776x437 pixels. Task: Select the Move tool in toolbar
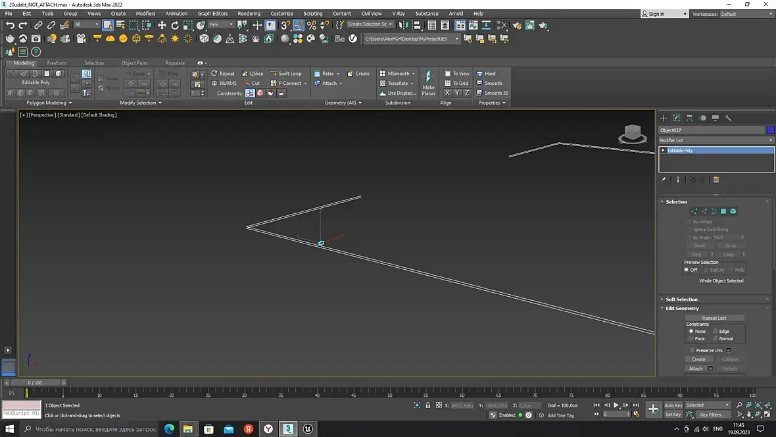click(x=162, y=25)
